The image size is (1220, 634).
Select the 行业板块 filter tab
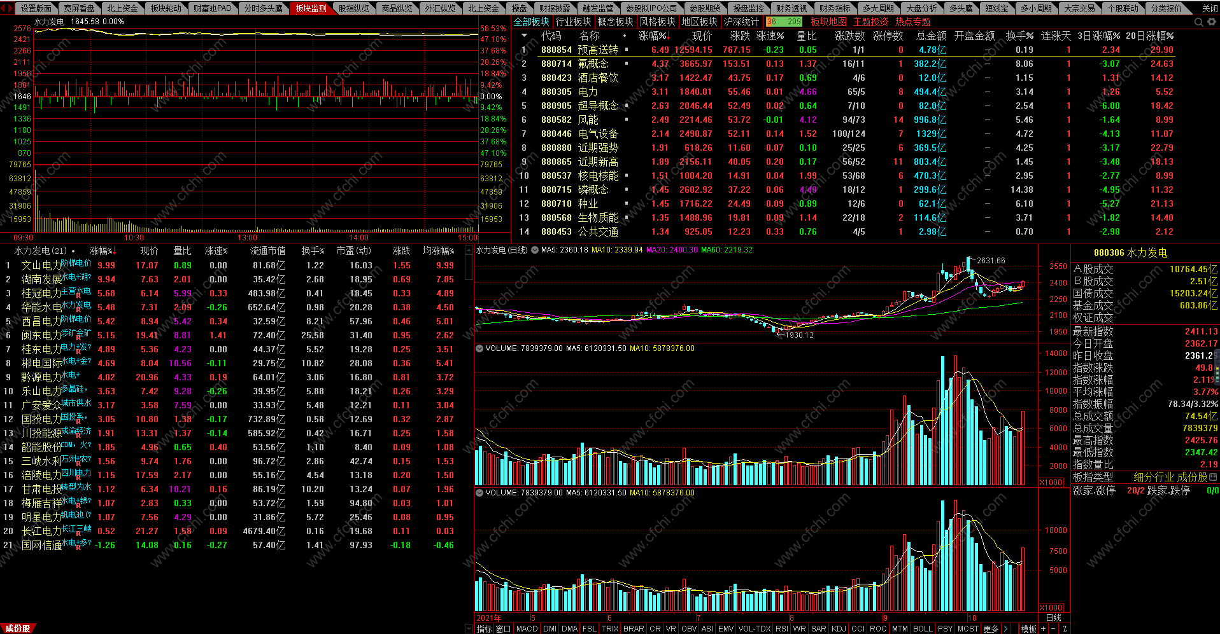click(574, 22)
